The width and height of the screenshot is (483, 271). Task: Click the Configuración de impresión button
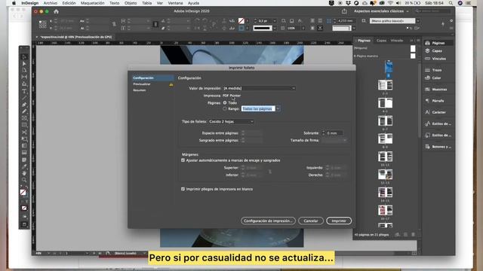click(268, 221)
